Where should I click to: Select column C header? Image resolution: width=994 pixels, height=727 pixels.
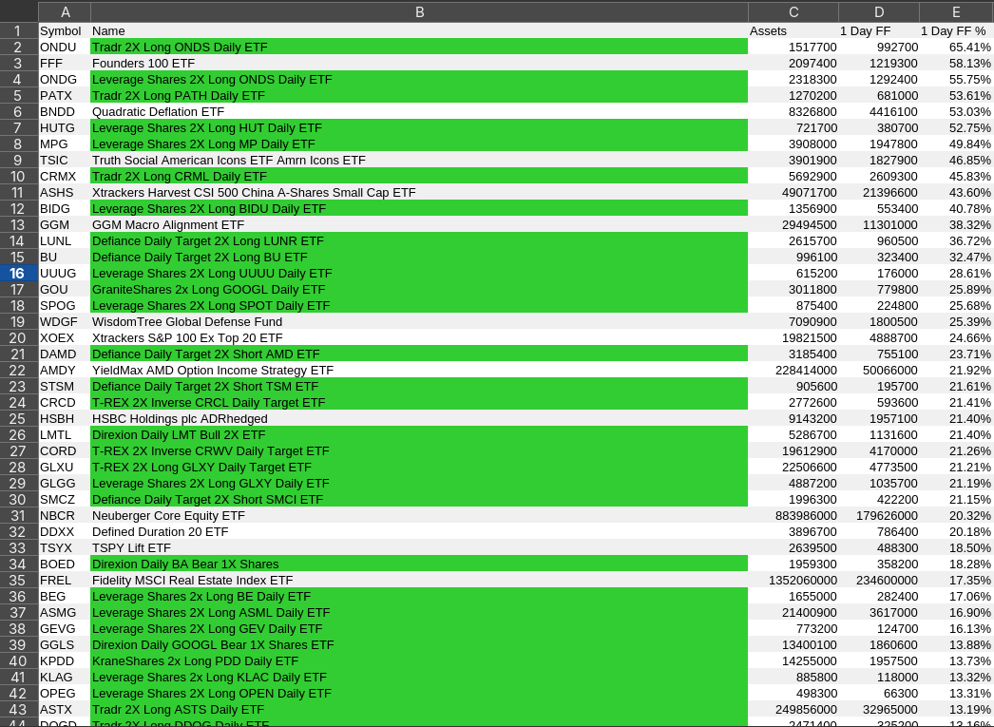[x=793, y=12]
